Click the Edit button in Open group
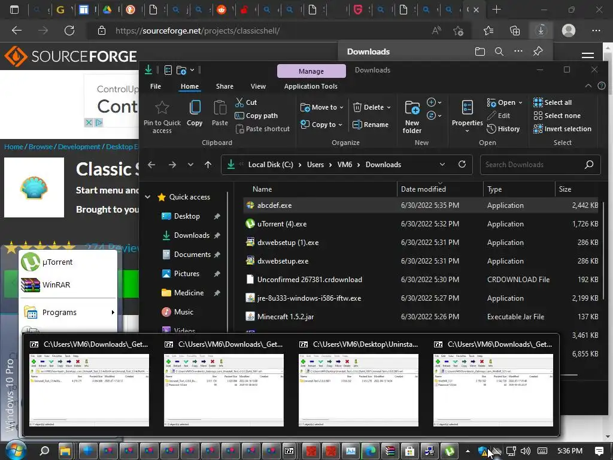Viewport: 613px width, 460px height. [x=499, y=116]
